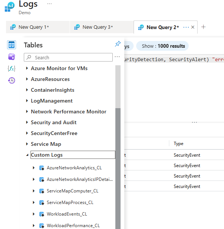The width and height of the screenshot is (224, 229).
Task: Open the Queries sidebar icon
Action: click(12, 57)
